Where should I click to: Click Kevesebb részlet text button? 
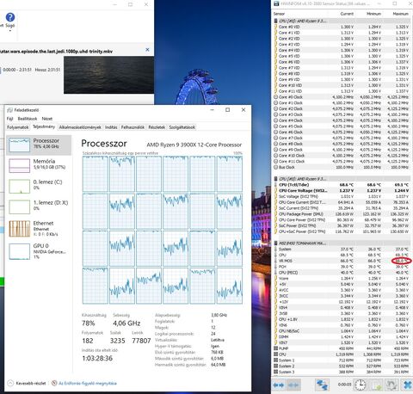31,383
